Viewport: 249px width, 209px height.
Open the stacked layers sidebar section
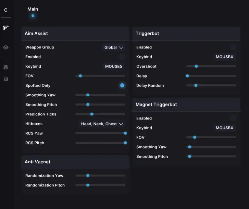tap(5, 67)
